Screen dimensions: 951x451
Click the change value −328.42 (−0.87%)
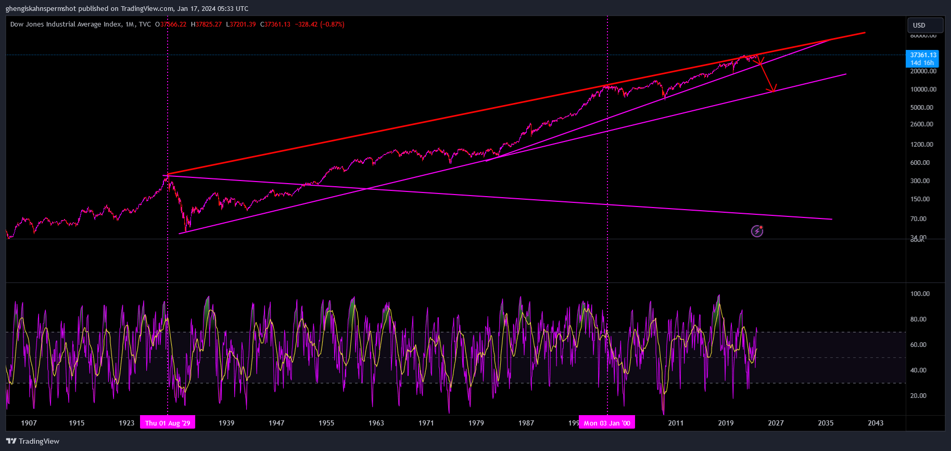320,24
